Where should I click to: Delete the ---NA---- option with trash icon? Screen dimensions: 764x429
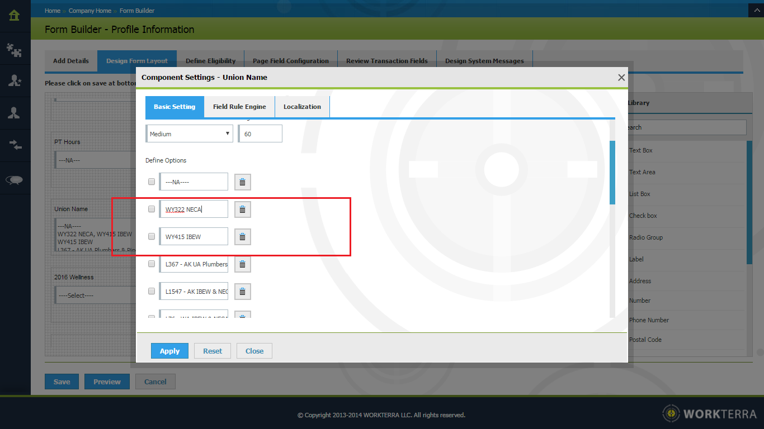[242, 182]
